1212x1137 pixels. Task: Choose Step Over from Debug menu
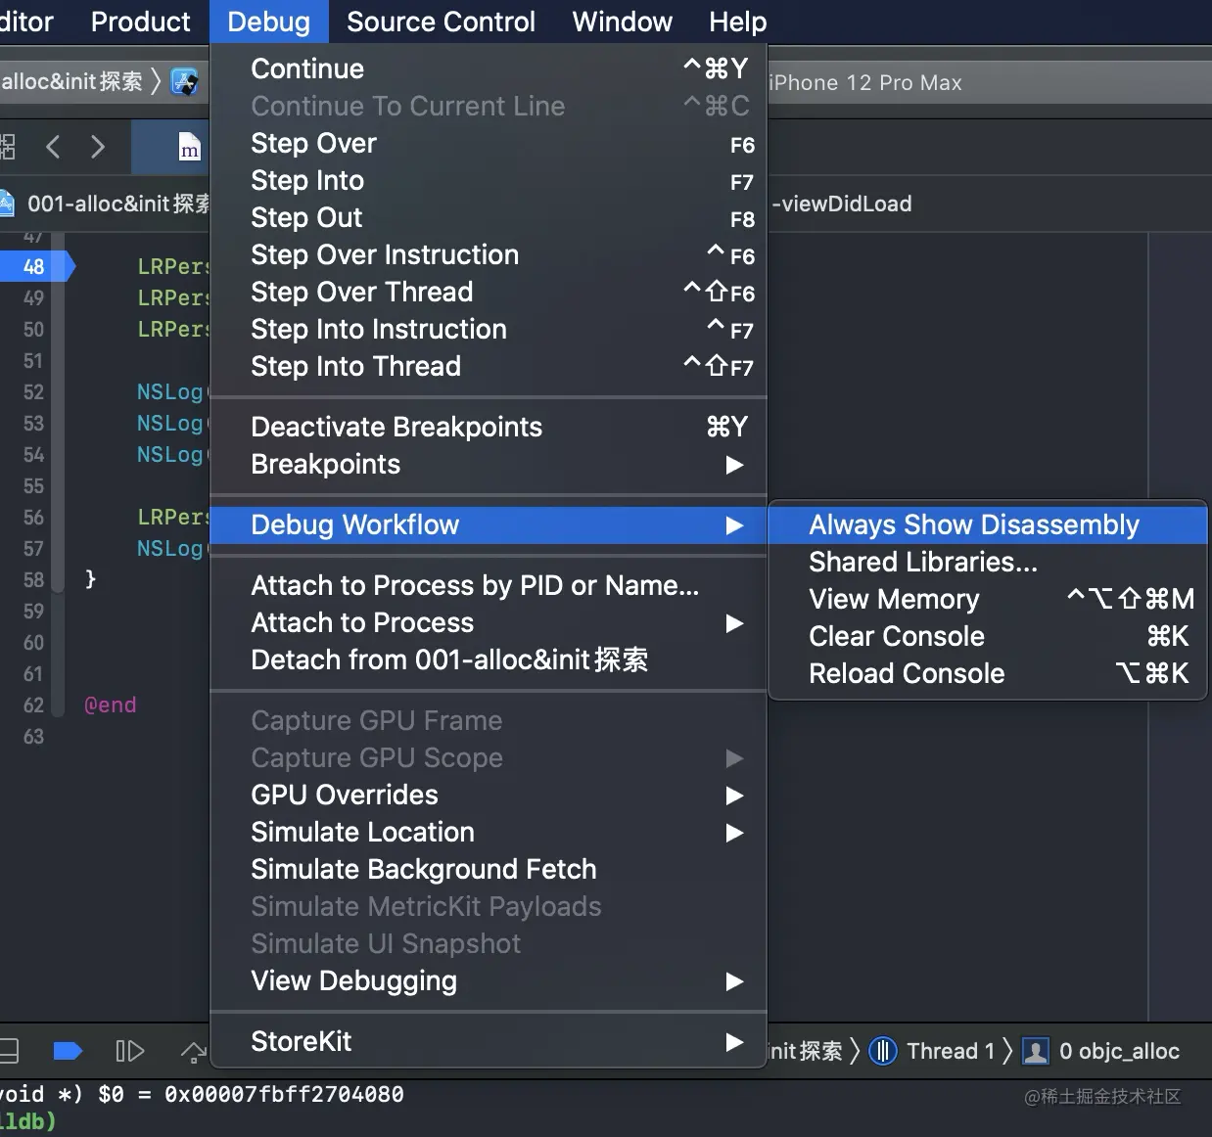pyautogui.click(x=313, y=144)
